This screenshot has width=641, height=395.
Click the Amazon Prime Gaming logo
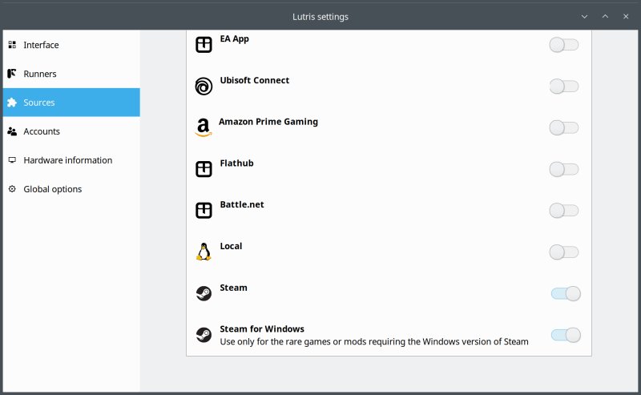pos(204,127)
